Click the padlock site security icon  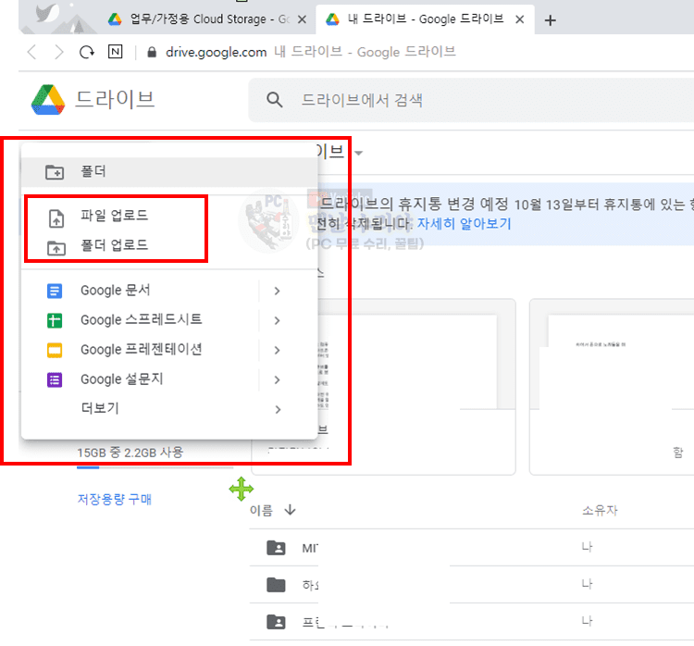click(152, 52)
